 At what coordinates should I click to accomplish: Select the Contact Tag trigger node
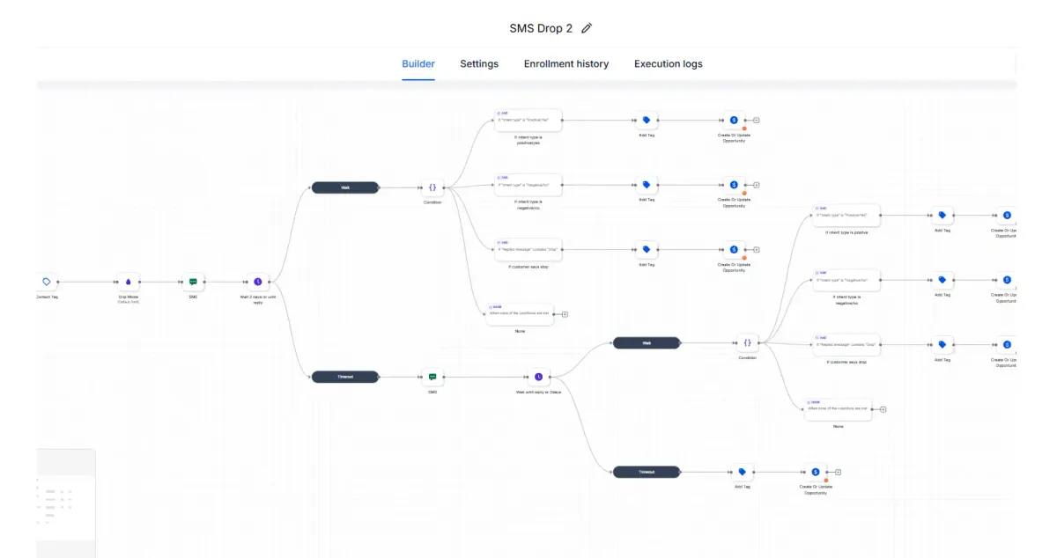(47, 282)
